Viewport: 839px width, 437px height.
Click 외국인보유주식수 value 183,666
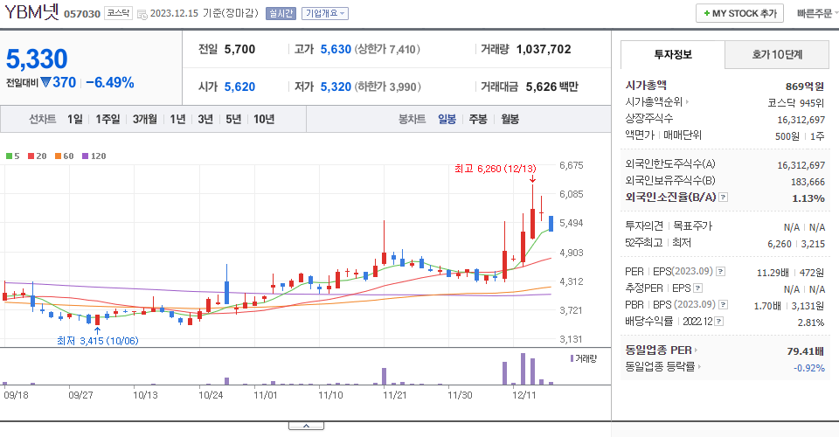[808, 182]
